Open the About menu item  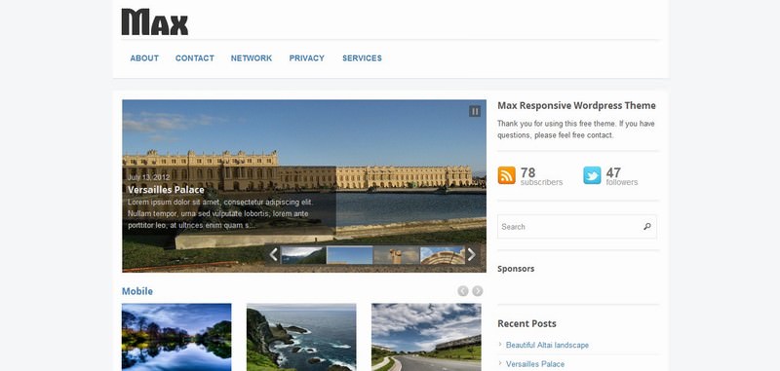144,58
